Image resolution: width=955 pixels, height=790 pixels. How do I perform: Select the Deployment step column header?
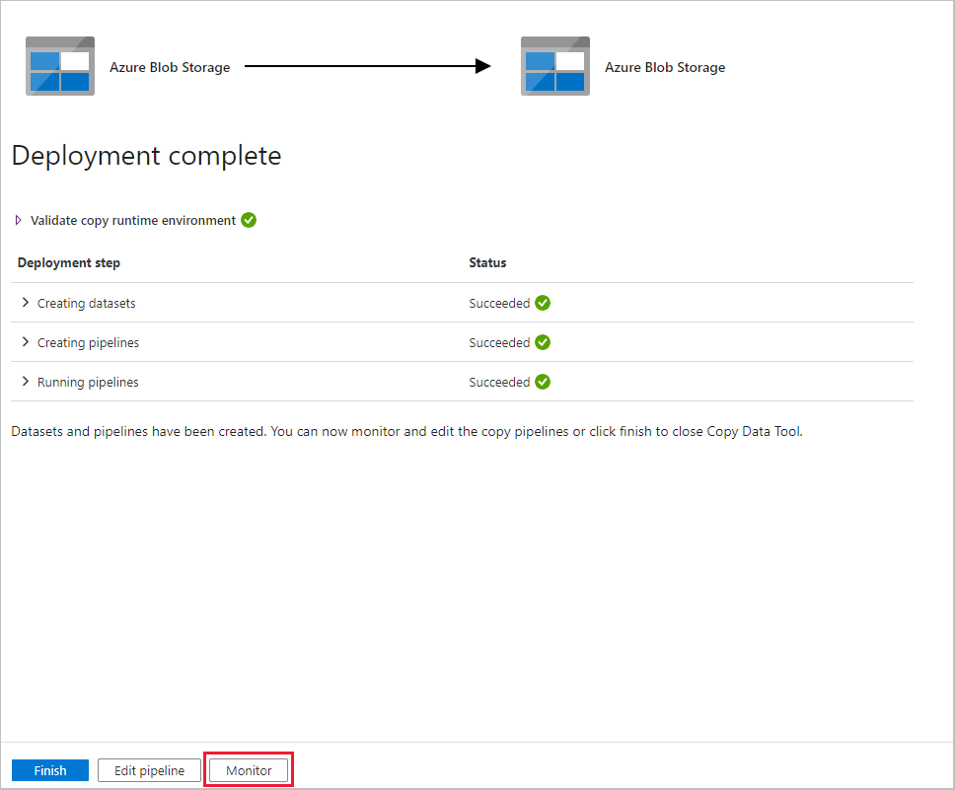tap(68, 262)
